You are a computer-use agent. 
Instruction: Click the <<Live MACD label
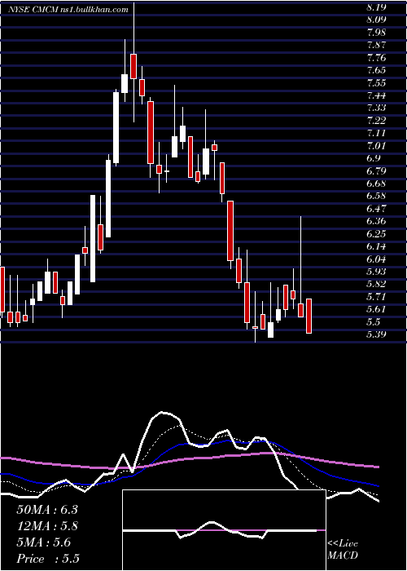[x=343, y=550]
